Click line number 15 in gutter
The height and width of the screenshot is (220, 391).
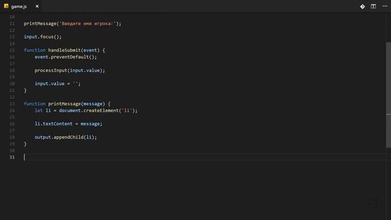click(12, 50)
